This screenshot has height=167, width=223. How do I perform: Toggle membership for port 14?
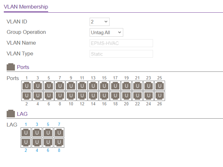point(93,96)
